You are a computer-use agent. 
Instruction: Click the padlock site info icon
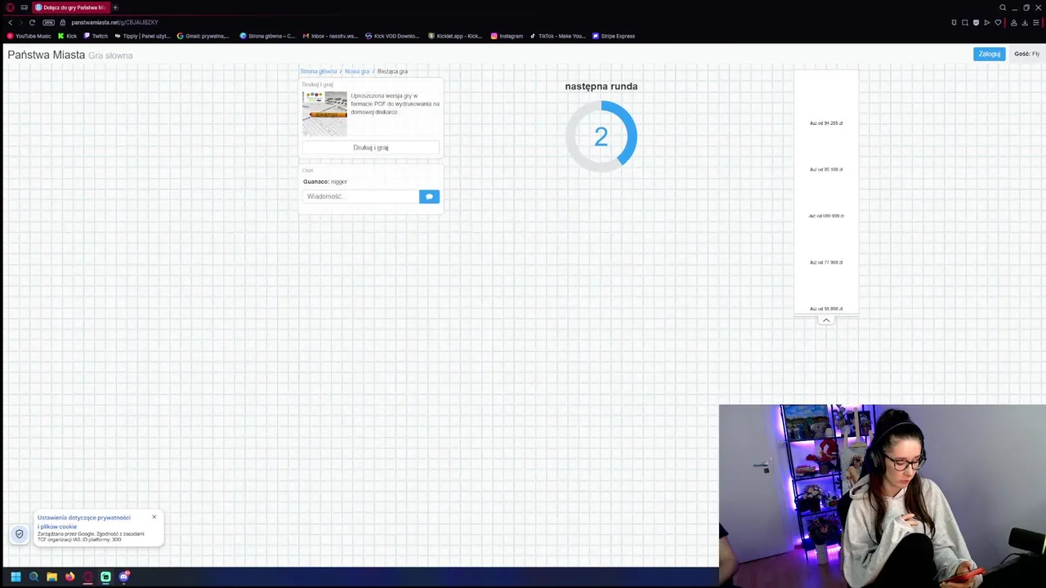62,22
